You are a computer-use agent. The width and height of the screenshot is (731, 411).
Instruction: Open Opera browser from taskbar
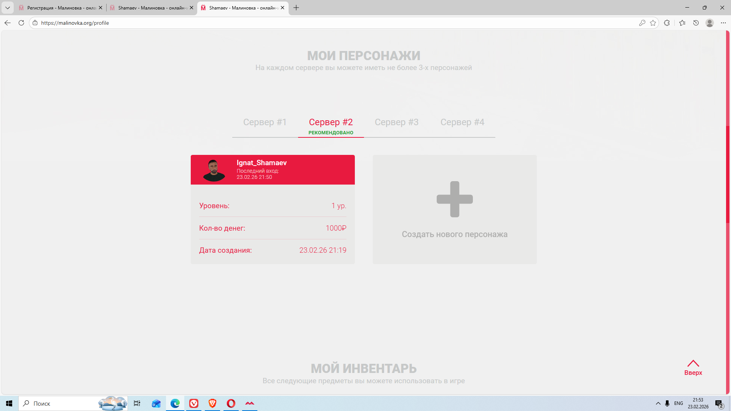click(231, 403)
